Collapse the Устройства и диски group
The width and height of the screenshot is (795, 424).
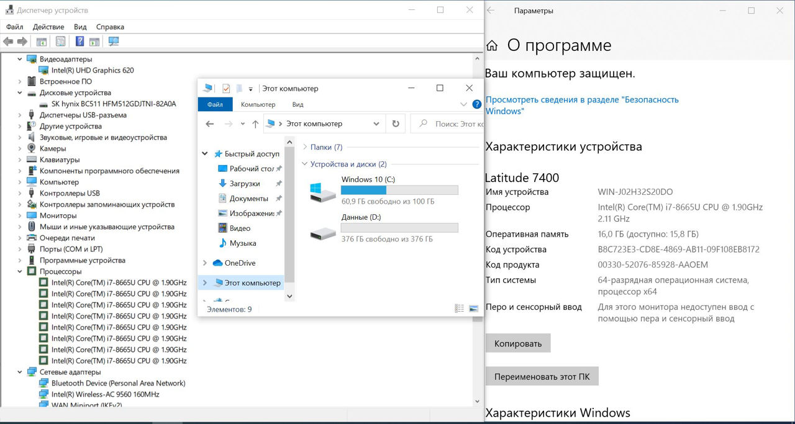coord(304,164)
